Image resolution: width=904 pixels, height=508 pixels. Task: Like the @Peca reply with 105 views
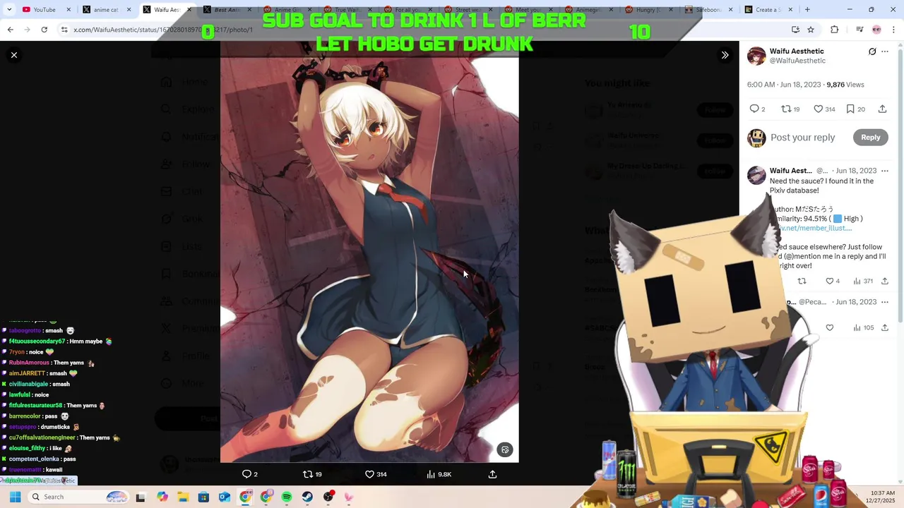point(830,327)
